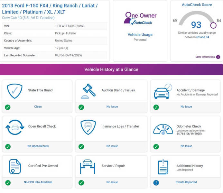Click the Certified Pre-Owned certificate icon
The height and width of the screenshot is (193, 223).
[x=15, y=166]
